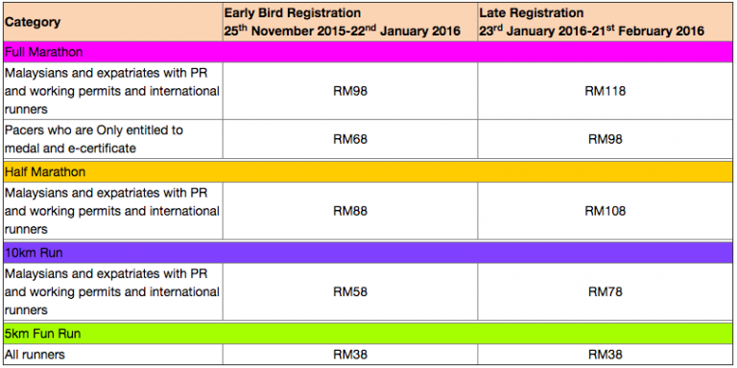This screenshot has width=737, height=368.
Task: Click the Pacers category description cell
Action: click(113, 139)
